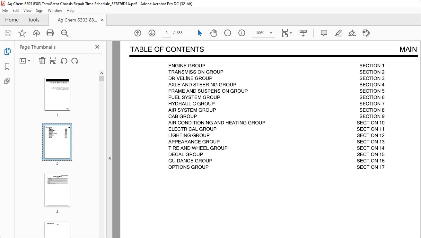This screenshot has width=421, height=238.
Task: Open the Sign menu
Action: [x=39, y=11]
